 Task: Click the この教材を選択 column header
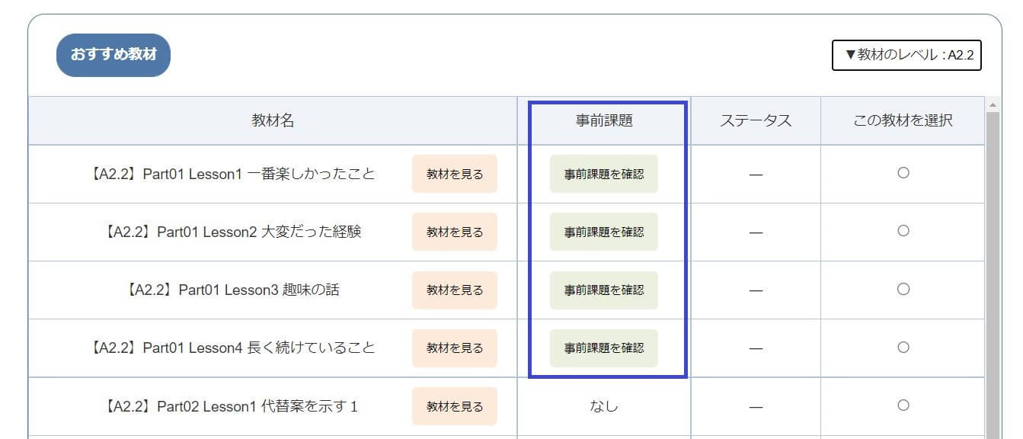click(903, 120)
